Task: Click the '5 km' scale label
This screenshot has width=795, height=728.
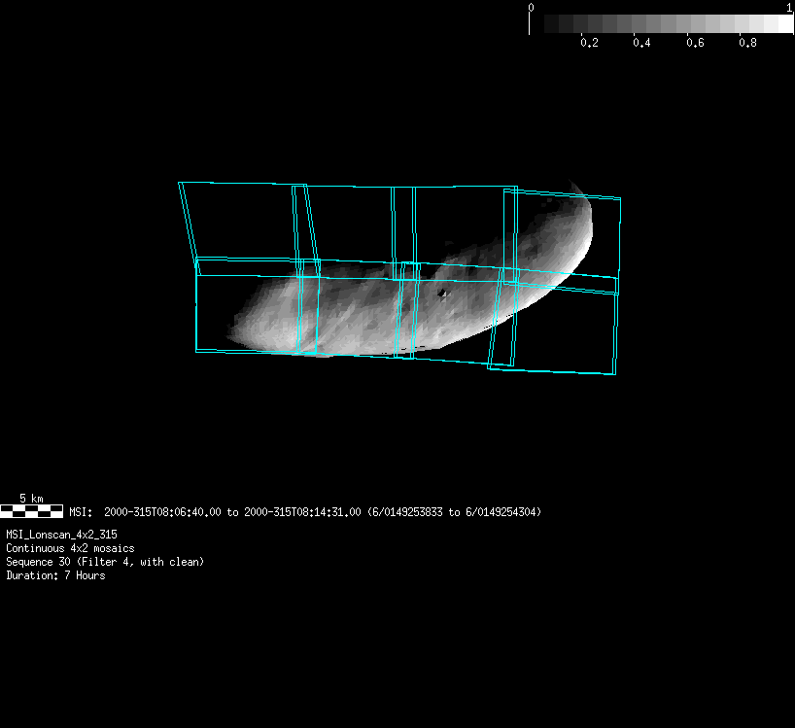Action: coord(31,499)
